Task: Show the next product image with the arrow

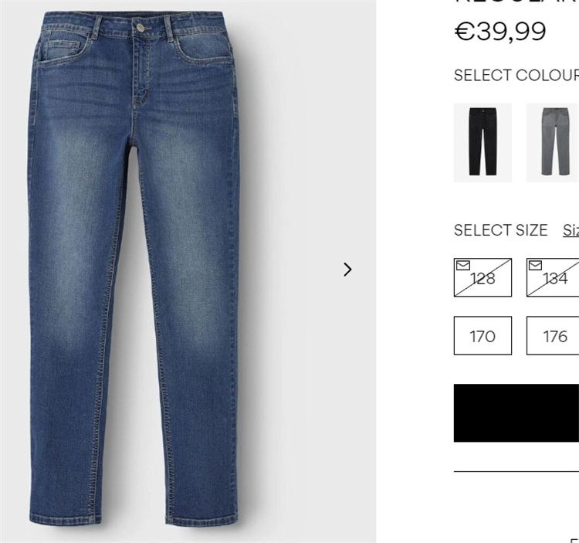Action: click(x=347, y=270)
